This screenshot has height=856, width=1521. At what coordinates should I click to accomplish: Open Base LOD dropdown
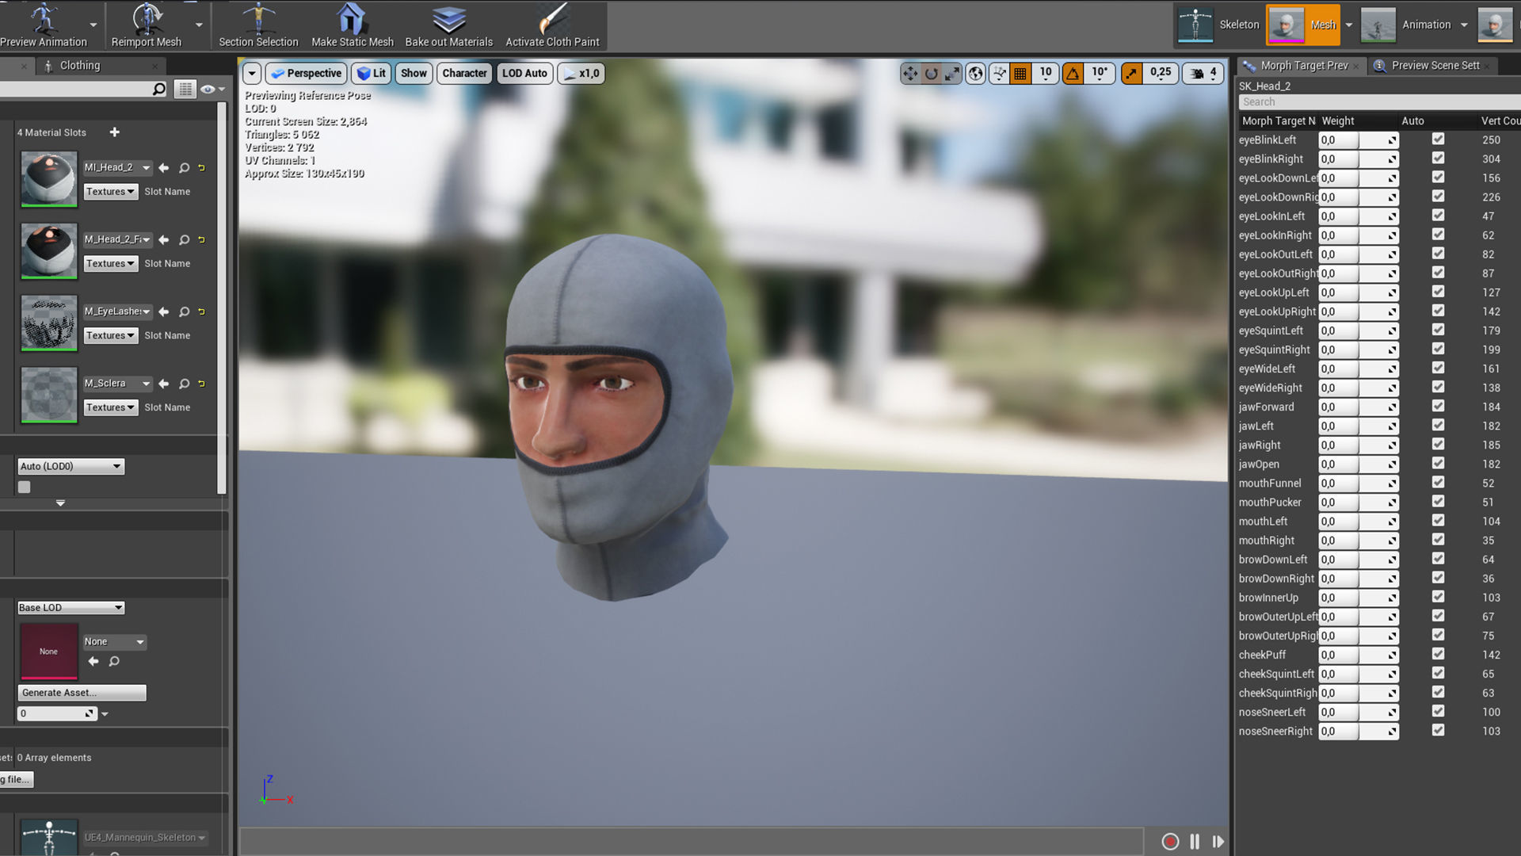71,608
